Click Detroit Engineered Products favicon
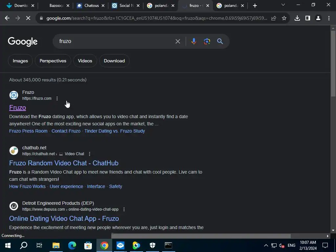 point(14,206)
